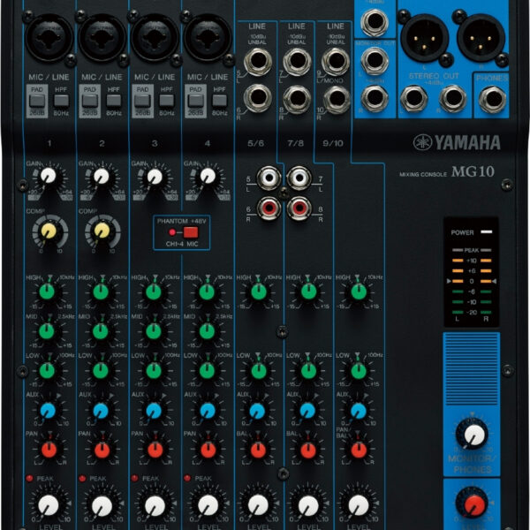Click the channel 1 PEAK indicator LED
This screenshot has width=530, height=530.
click(32, 478)
